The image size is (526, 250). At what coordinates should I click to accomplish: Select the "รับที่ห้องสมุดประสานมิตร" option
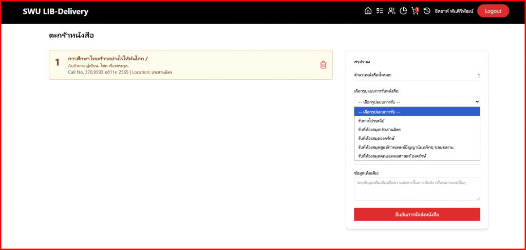pyautogui.click(x=379, y=129)
